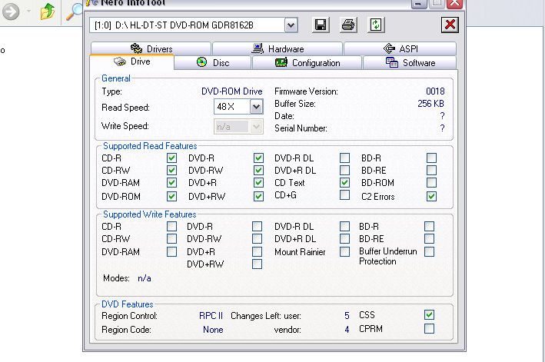The image size is (545, 362).
Task: Click the firmware version value 0018
Action: tap(435, 91)
